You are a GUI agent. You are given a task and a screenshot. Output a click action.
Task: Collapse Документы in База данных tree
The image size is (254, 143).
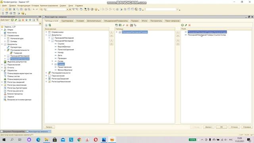[46, 35]
